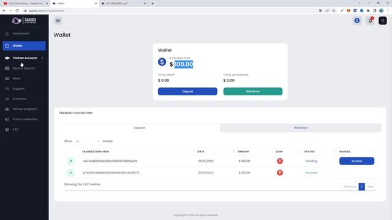
Task: Open the notifications bell
Action: click(370, 20)
